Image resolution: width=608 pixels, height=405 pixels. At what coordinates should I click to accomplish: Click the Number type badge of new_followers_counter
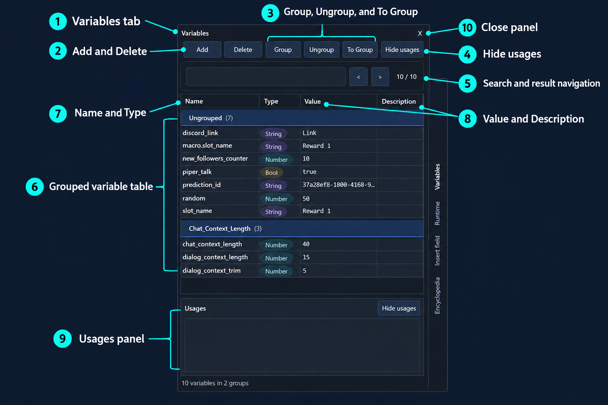(276, 160)
